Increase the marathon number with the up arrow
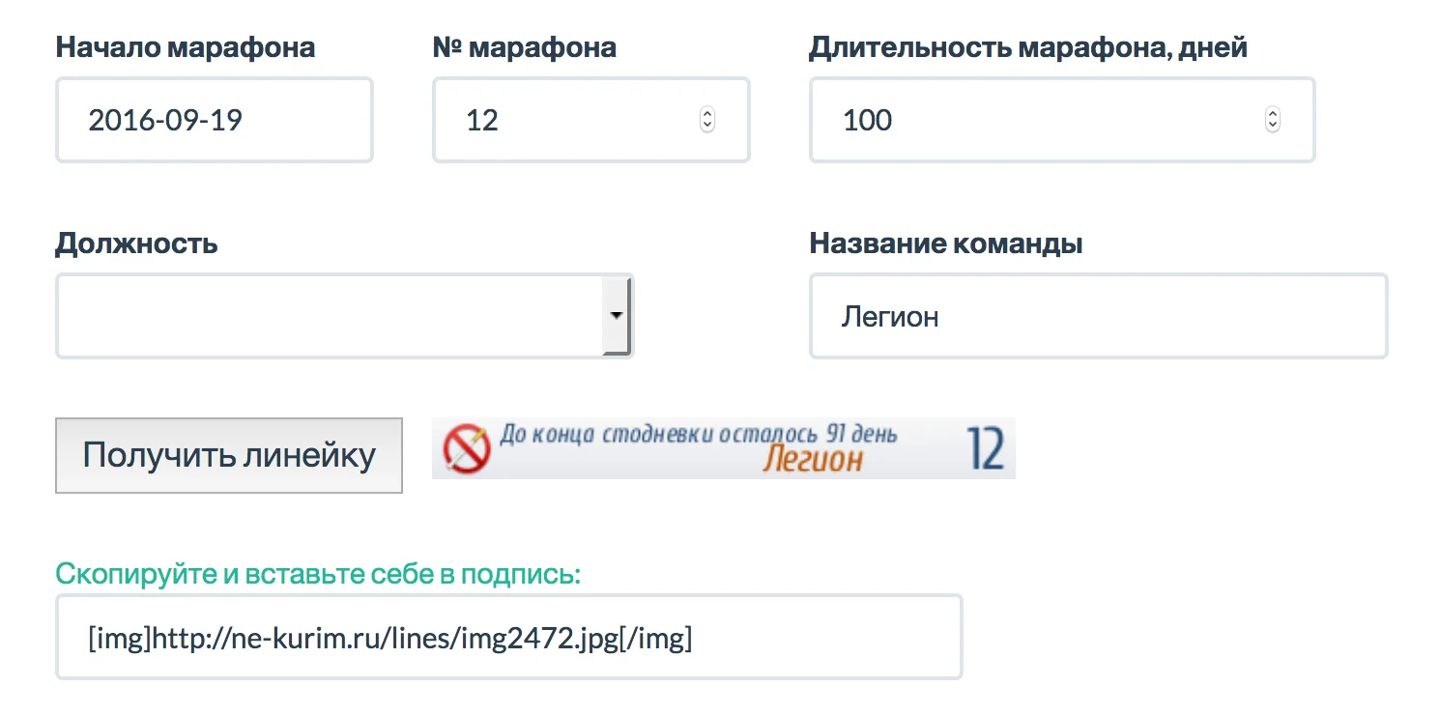The width and height of the screenshot is (1440, 715). point(707,114)
